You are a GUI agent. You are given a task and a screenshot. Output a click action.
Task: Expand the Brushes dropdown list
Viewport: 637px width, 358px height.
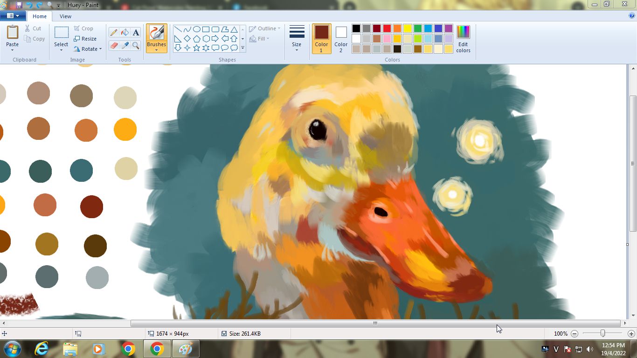tap(156, 49)
